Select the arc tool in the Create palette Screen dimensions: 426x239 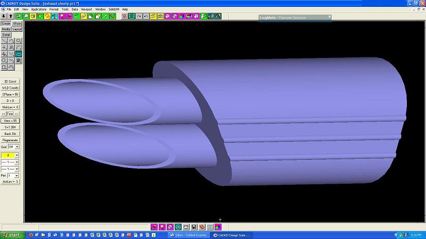click(11, 41)
